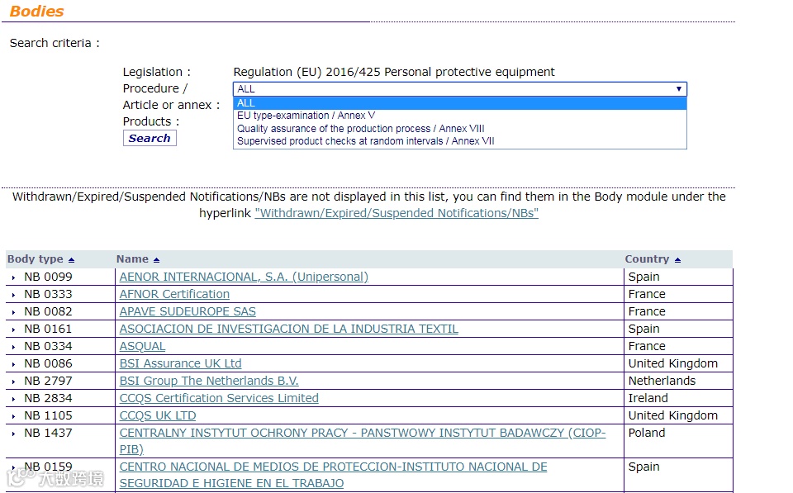Open CENTRO NACIONAL DE MEDIOS DE PROTECCION link

point(333,467)
